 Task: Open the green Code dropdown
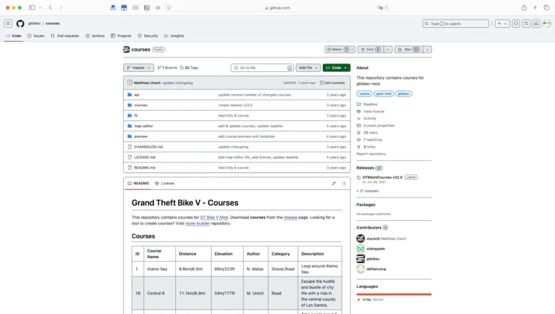[336, 67]
